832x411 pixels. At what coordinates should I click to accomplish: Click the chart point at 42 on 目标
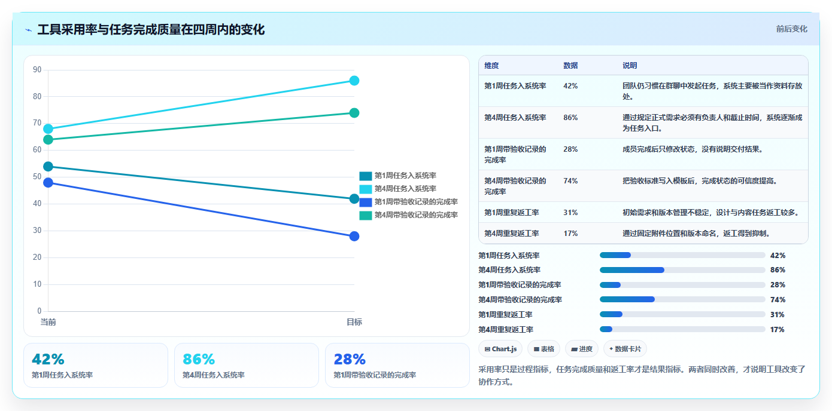[x=354, y=199]
